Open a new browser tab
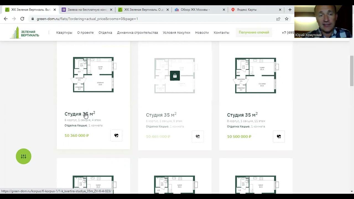Screen dimensions: 354x199 click(290, 9)
